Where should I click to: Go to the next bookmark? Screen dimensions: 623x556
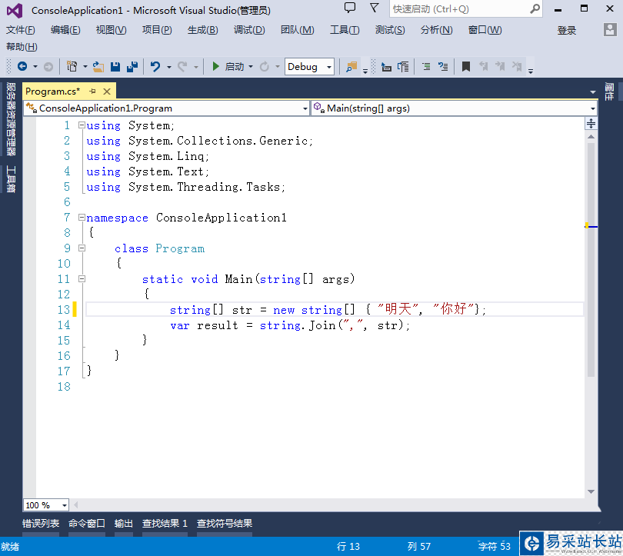click(500, 67)
